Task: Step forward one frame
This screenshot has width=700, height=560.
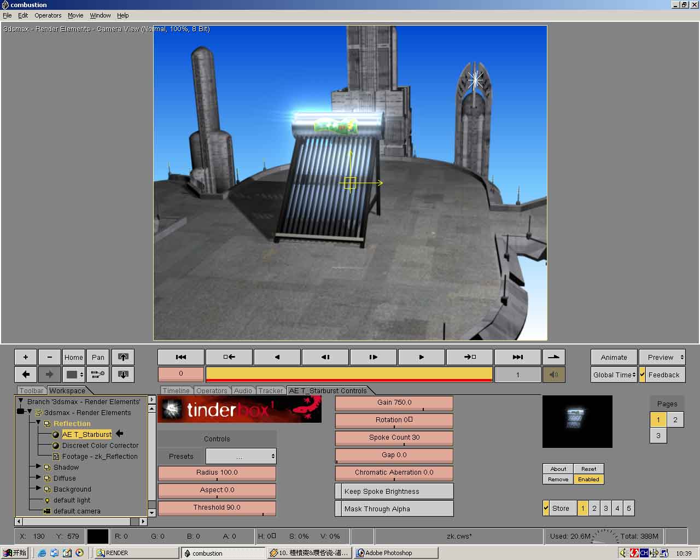Action: click(373, 357)
